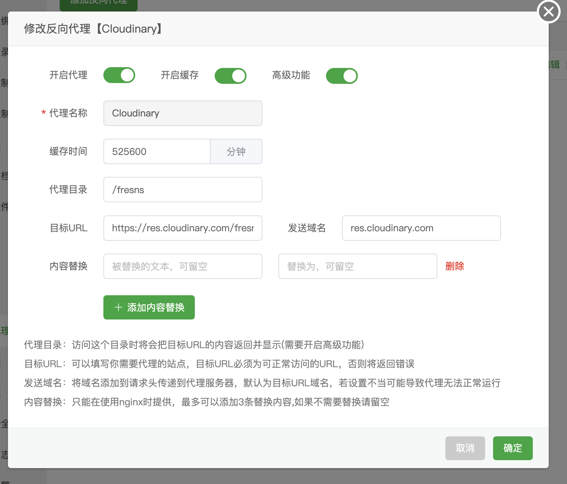This screenshot has height=484, width=567.
Task: Click the 发送域名 label
Action: pyautogui.click(x=307, y=228)
